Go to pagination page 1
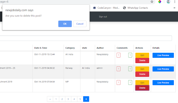The image size is (178, 103). (x=56, y=99)
